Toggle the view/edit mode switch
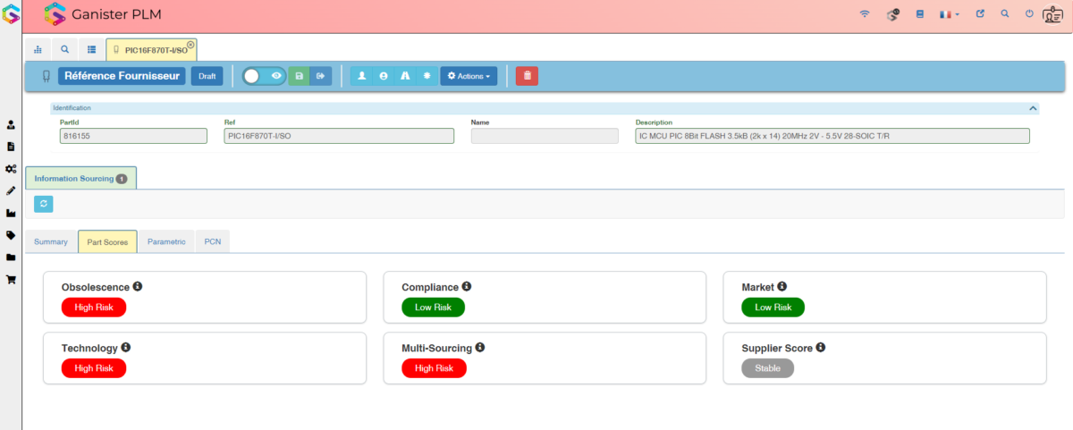This screenshot has height=430, width=1073. click(x=264, y=76)
